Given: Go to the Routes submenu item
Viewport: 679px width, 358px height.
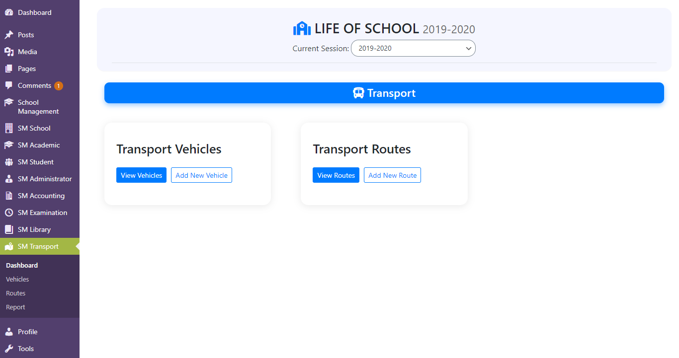Looking at the screenshot, I should [x=15, y=293].
